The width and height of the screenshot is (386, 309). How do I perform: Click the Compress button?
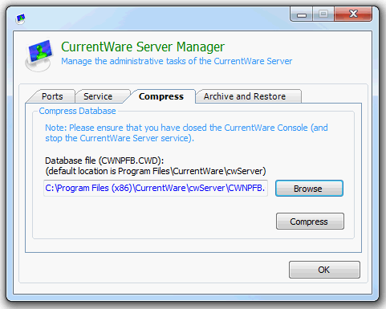310,222
